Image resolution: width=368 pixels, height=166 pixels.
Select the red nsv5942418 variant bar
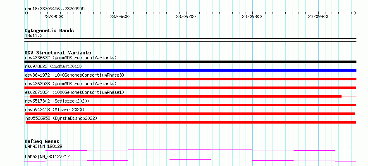pyautogui.click(x=190, y=114)
